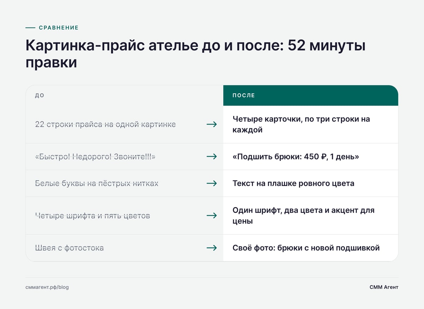Click the arrow in the «Швея с фотостока» row
The image size is (424, 309).
click(212, 248)
